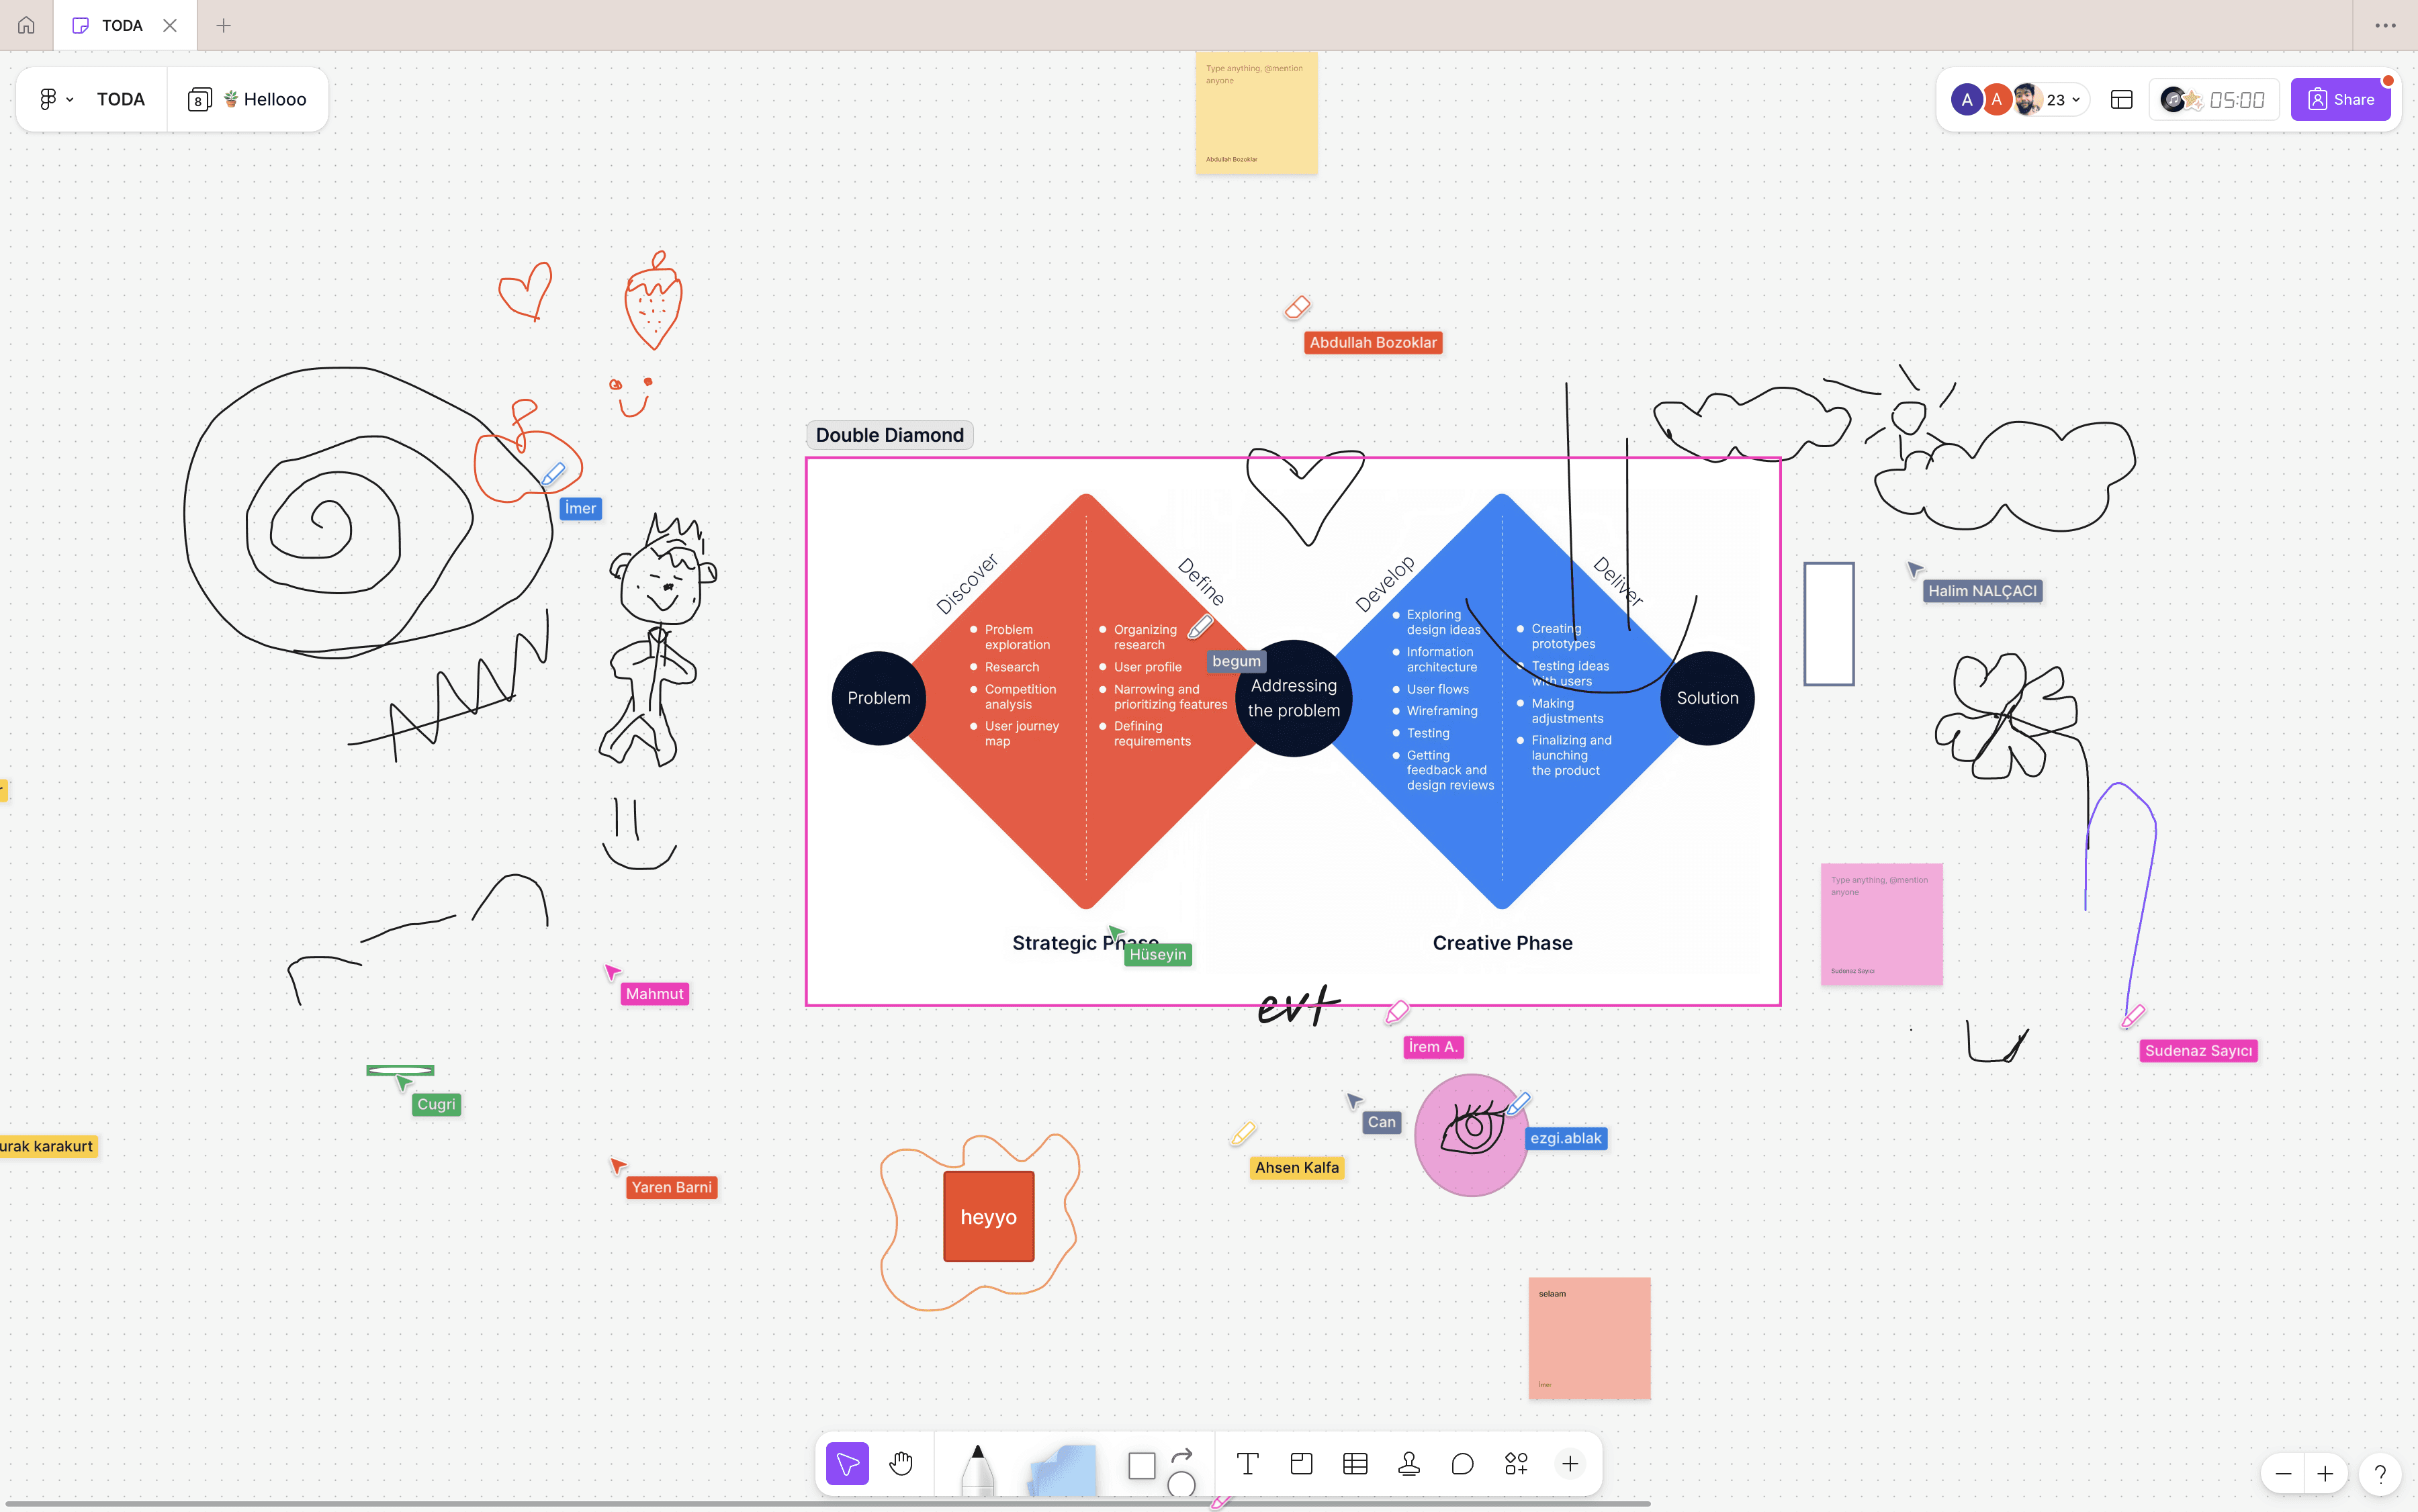Screen dimensions: 2418x1512
Task: Click the orange heyyo square shape
Action: tap(989, 1216)
